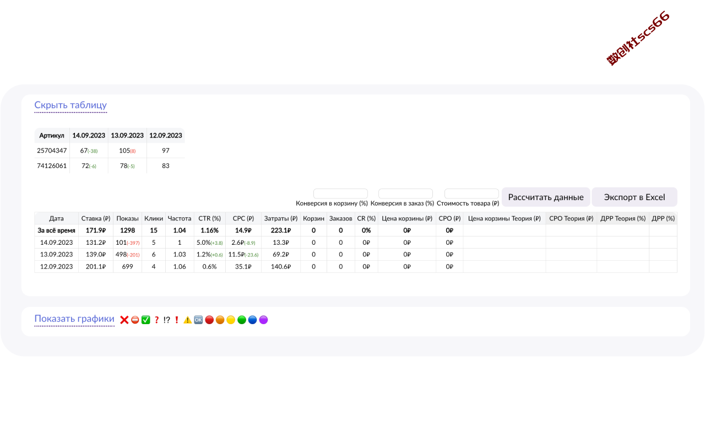Click the 699 impressions value
The height and width of the screenshot is (441, 705).
pos(128,267)
